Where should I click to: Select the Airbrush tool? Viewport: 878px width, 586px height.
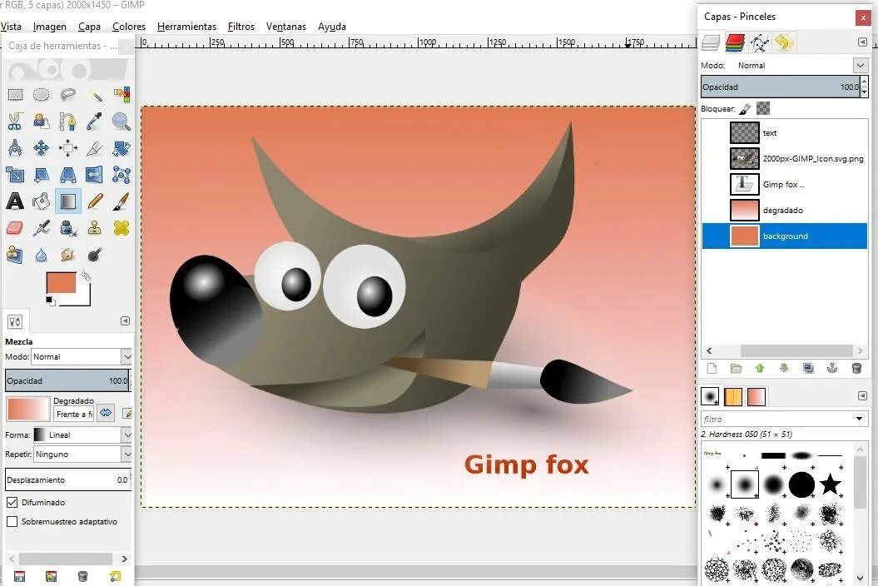click(41, 228)
